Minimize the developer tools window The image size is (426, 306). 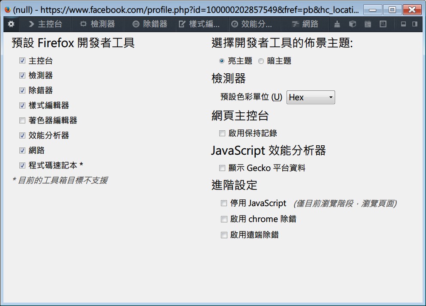373,10
